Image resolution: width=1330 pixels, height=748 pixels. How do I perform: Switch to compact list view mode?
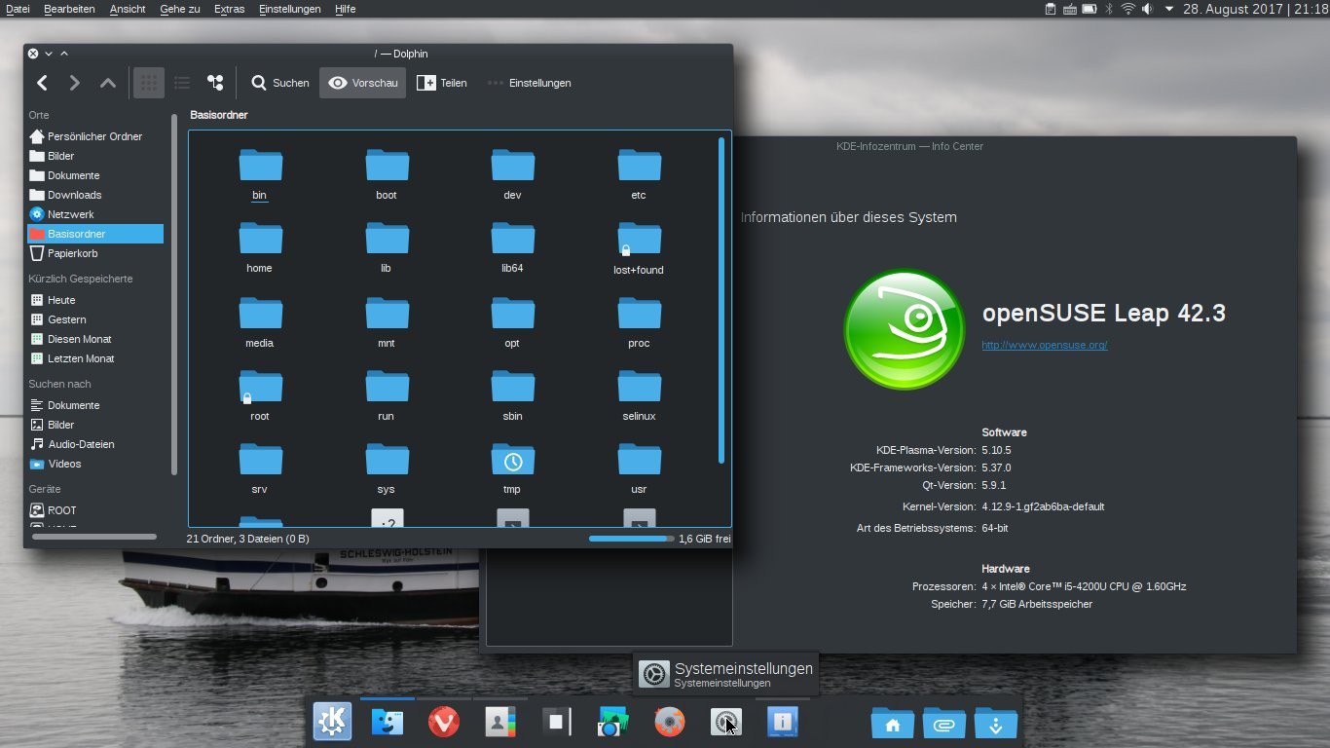(x=182, y=83)
